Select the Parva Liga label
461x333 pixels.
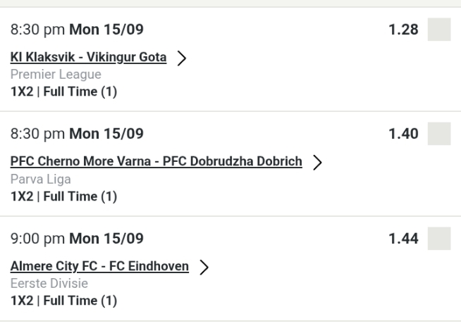41,180
